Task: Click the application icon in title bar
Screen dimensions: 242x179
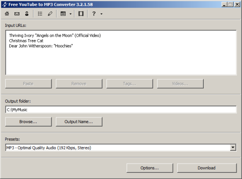Action: [x=5, y=4]
